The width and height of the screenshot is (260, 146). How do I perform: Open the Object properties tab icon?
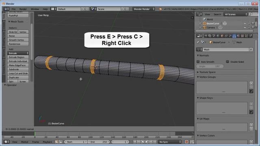click(x=222, y=36)
